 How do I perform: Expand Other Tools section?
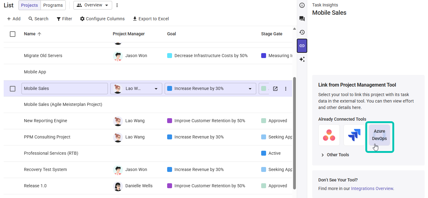(x=335, y=155)
